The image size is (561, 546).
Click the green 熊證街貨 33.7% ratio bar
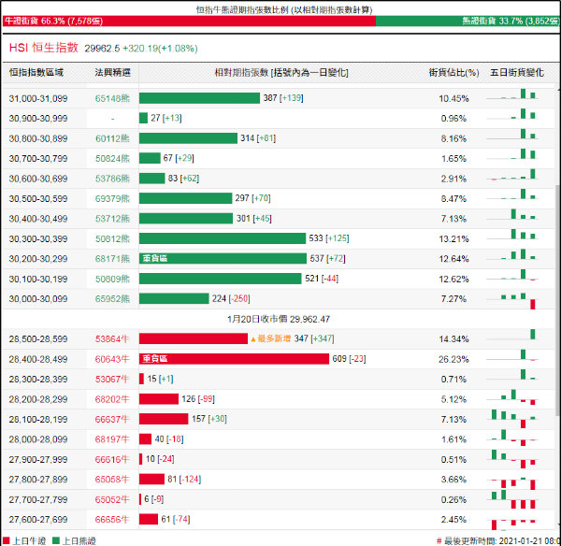coord(467,21)
